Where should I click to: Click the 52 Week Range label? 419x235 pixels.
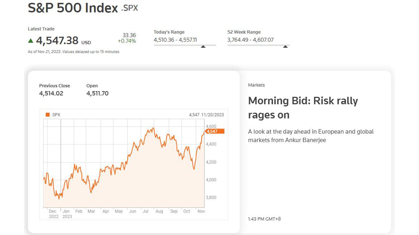244,32
